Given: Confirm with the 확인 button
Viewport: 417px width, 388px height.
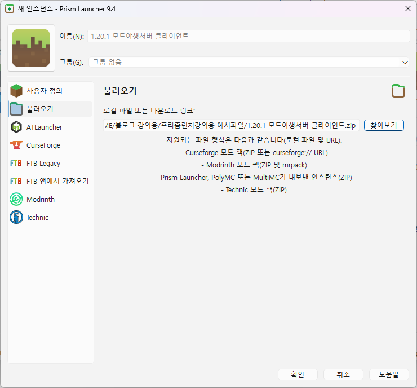Looking at the screenshot, I should pos(298,374).
